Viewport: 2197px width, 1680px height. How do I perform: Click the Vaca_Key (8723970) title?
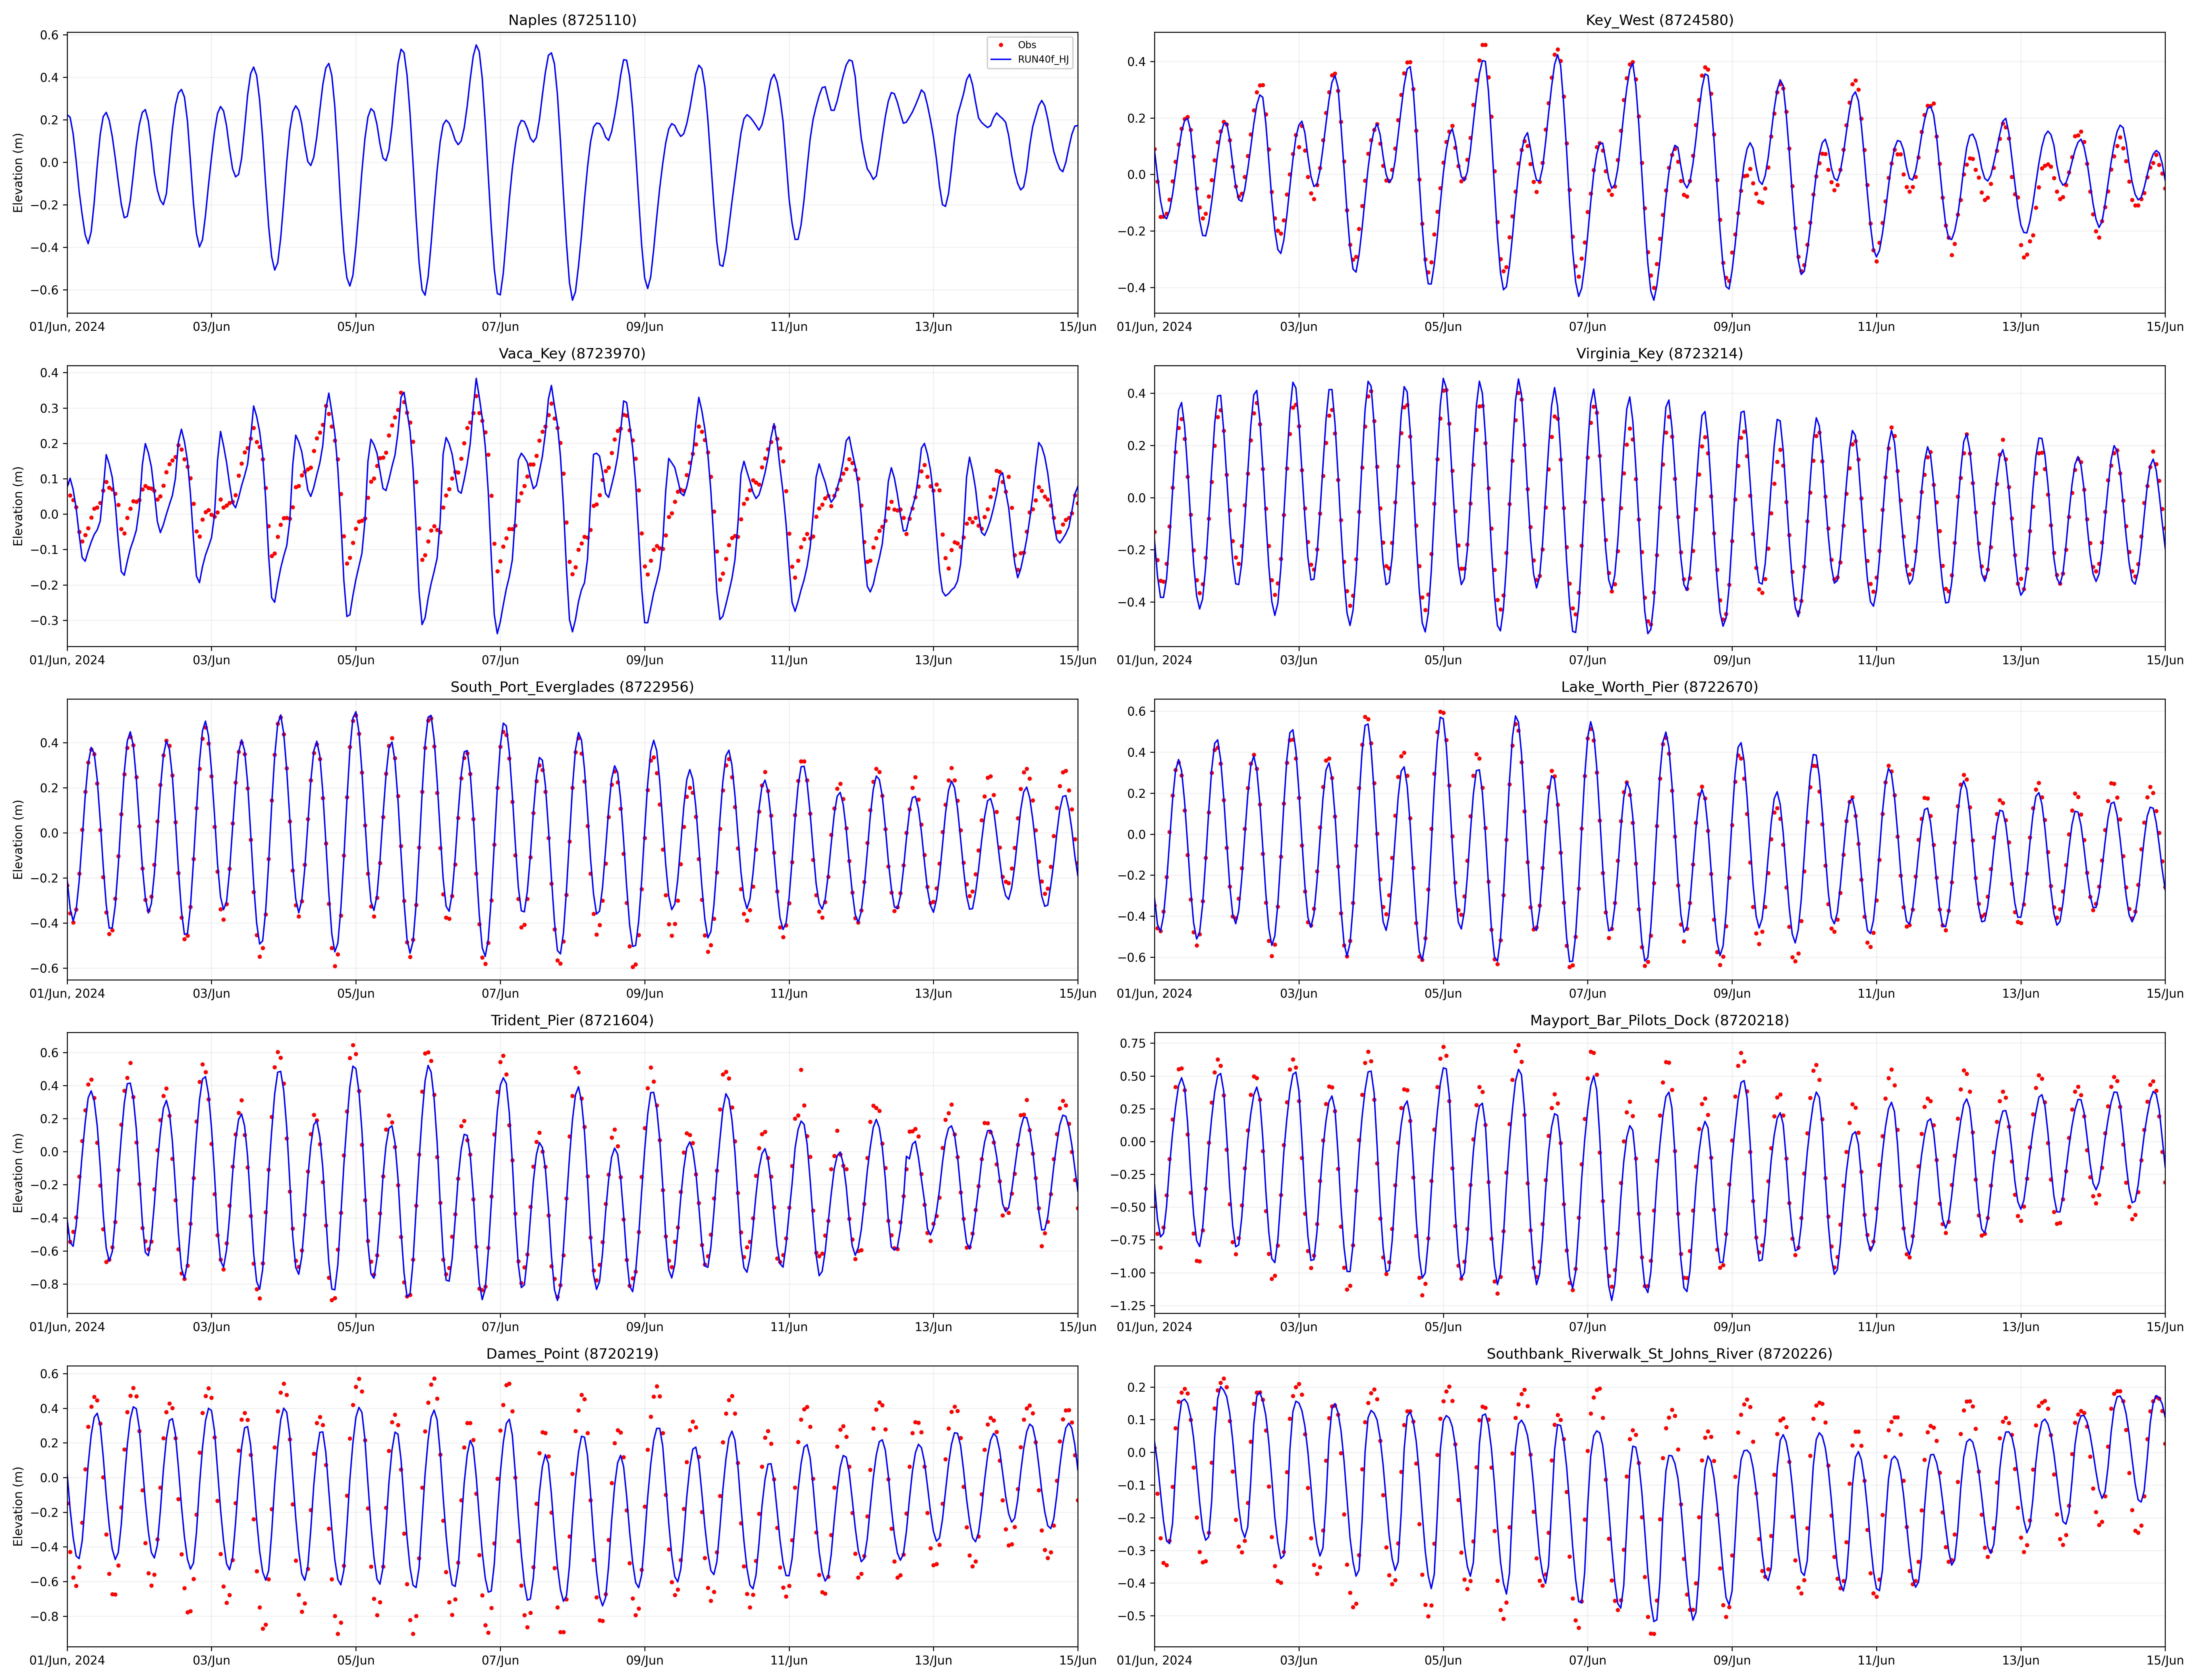[572, 353]
